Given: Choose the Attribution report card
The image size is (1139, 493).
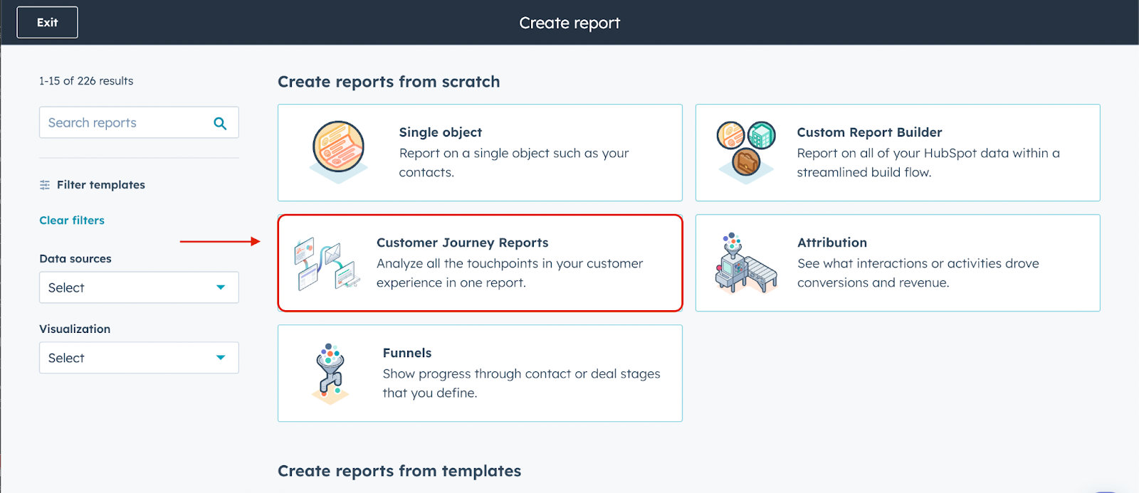Looking at the screenshot, I should point(898,263).
